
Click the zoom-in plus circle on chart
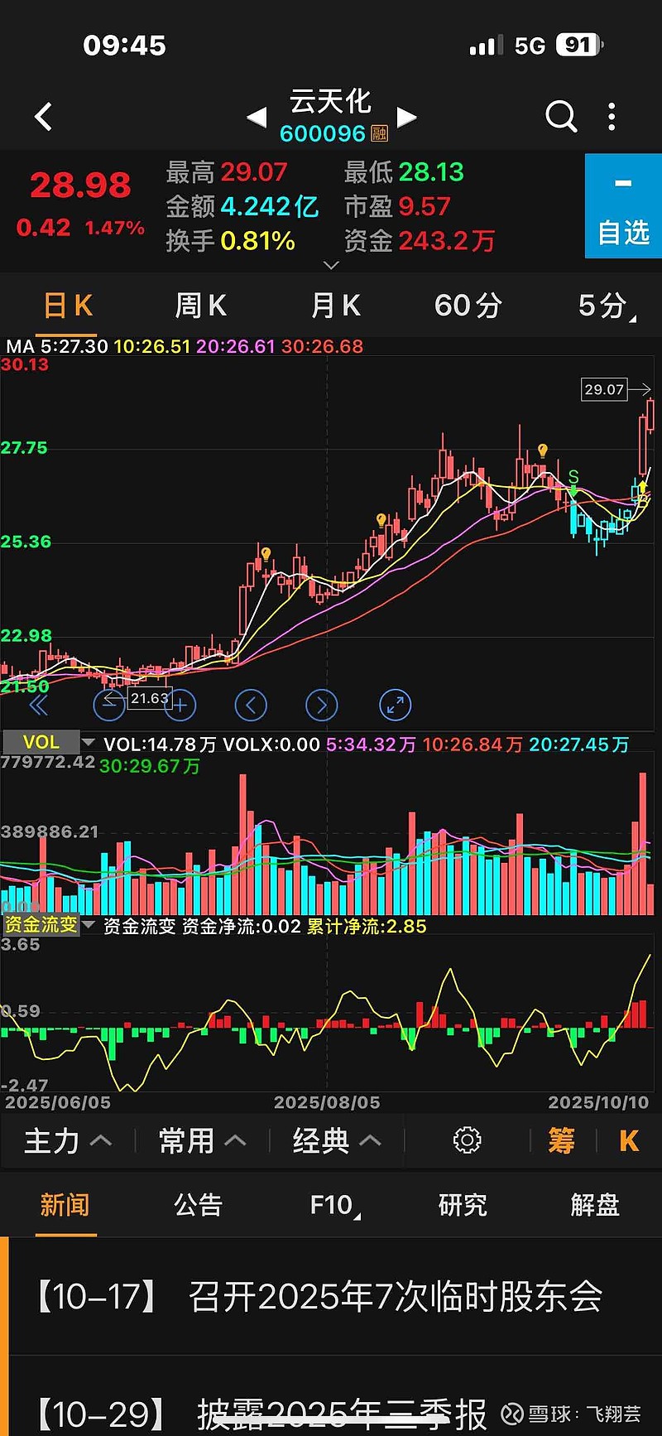point(180,705)
